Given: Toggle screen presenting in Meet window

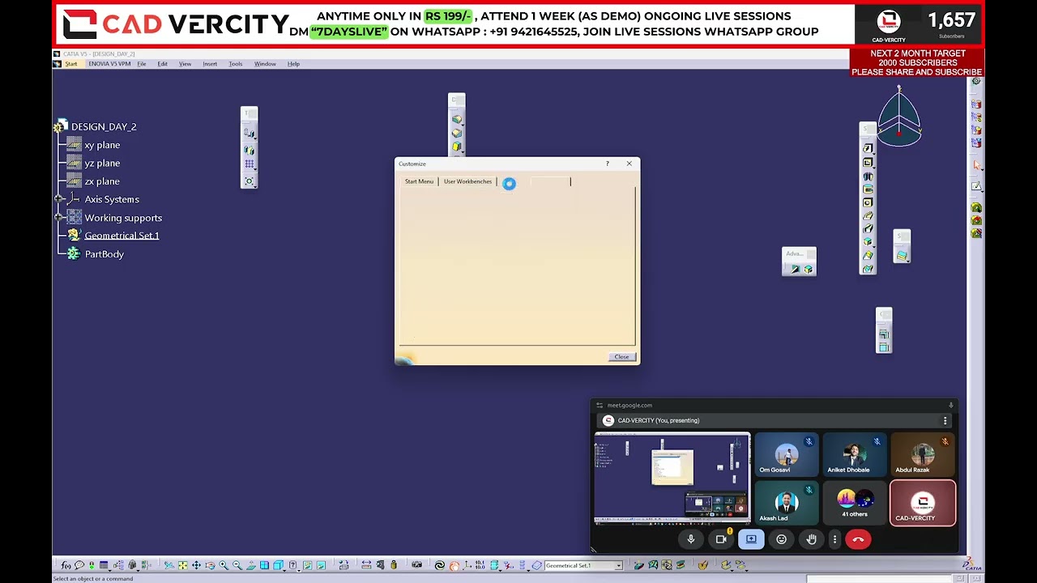Looking at the screenshot, I should point(751,539).
